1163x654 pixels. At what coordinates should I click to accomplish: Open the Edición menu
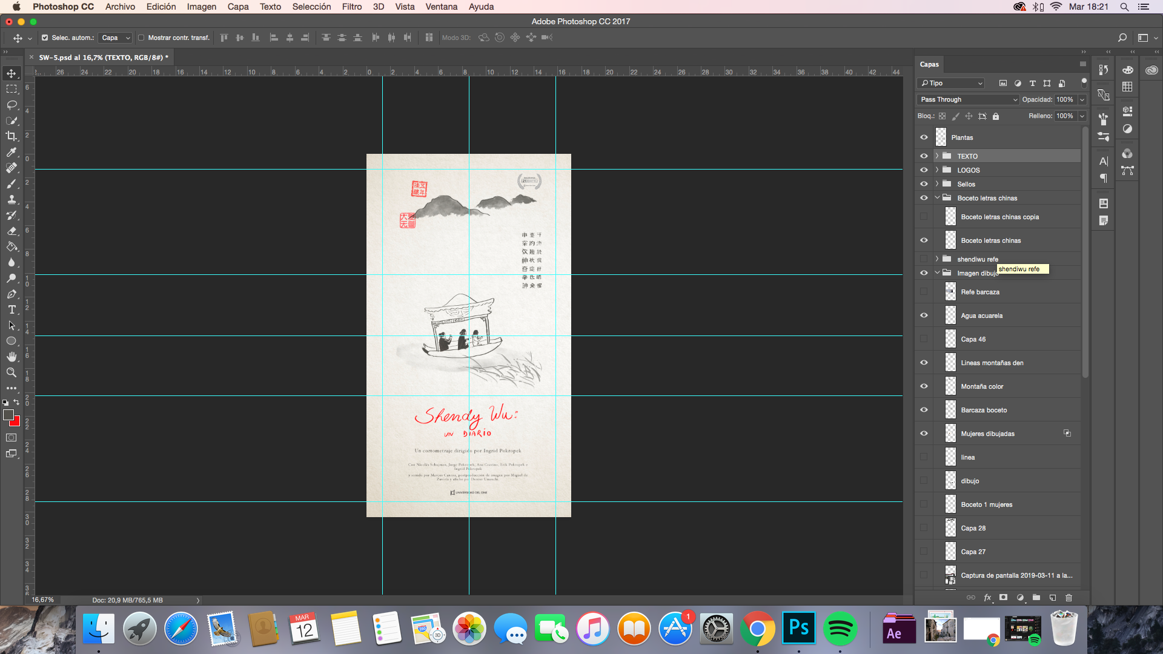(161, 7)
